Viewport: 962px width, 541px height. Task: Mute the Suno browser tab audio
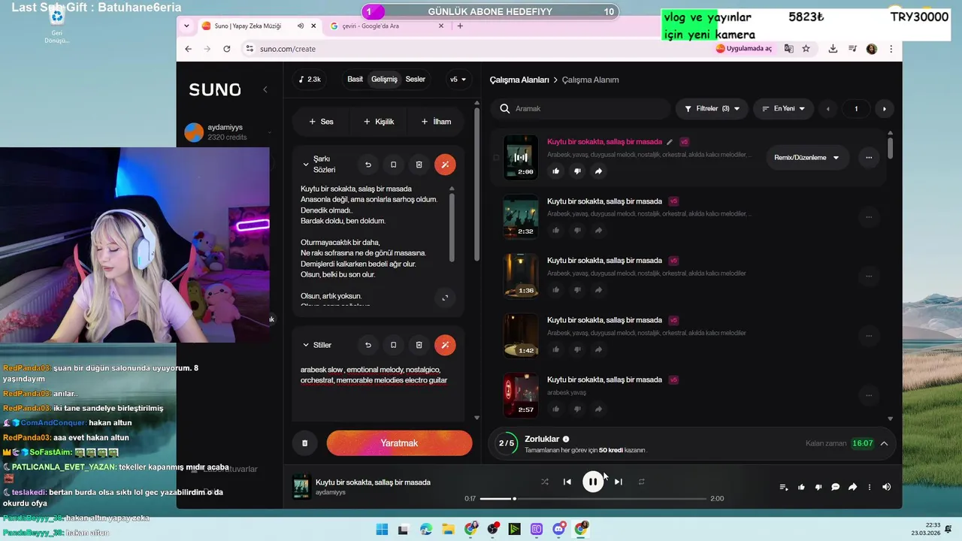(x=301, y=26)
